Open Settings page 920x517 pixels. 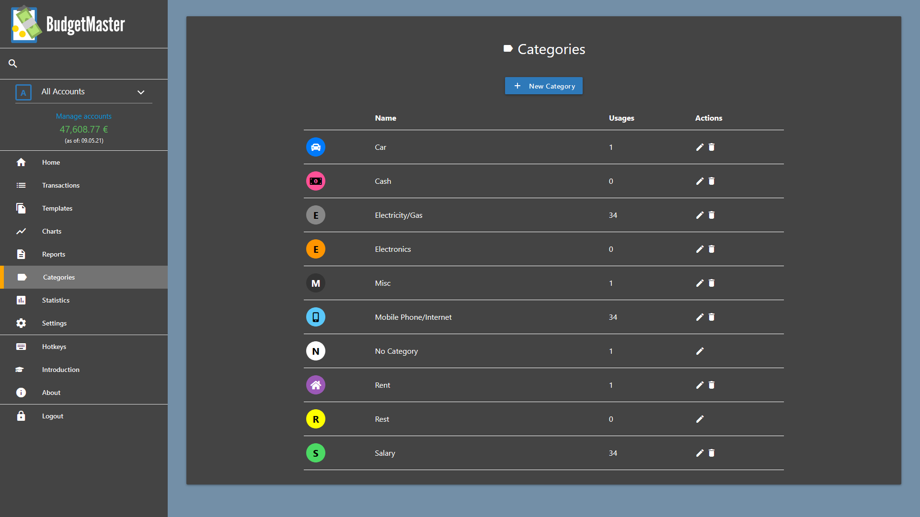pos(84,323)
